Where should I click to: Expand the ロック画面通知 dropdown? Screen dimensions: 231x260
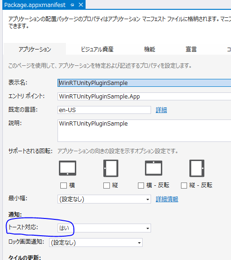tap(96, 243)
